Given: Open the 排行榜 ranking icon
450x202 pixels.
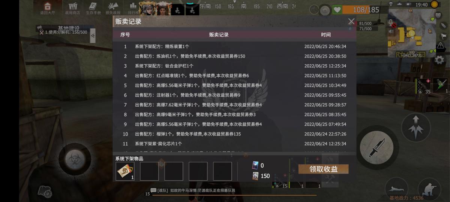Looking at the screenshot, I should (x=132, y=8).
